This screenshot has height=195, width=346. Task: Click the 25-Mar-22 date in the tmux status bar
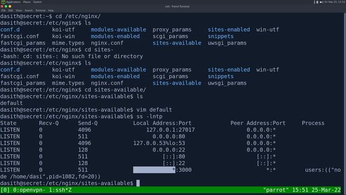[326, 190]
